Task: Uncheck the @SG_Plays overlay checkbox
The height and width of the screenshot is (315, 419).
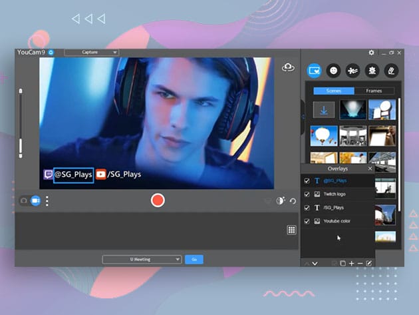Action: (307, 180)
